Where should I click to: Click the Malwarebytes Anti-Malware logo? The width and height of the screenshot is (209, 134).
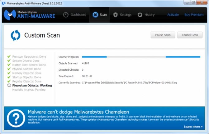pos(29,15)
